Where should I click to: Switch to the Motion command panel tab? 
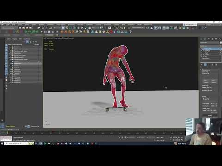pos(213,39)
